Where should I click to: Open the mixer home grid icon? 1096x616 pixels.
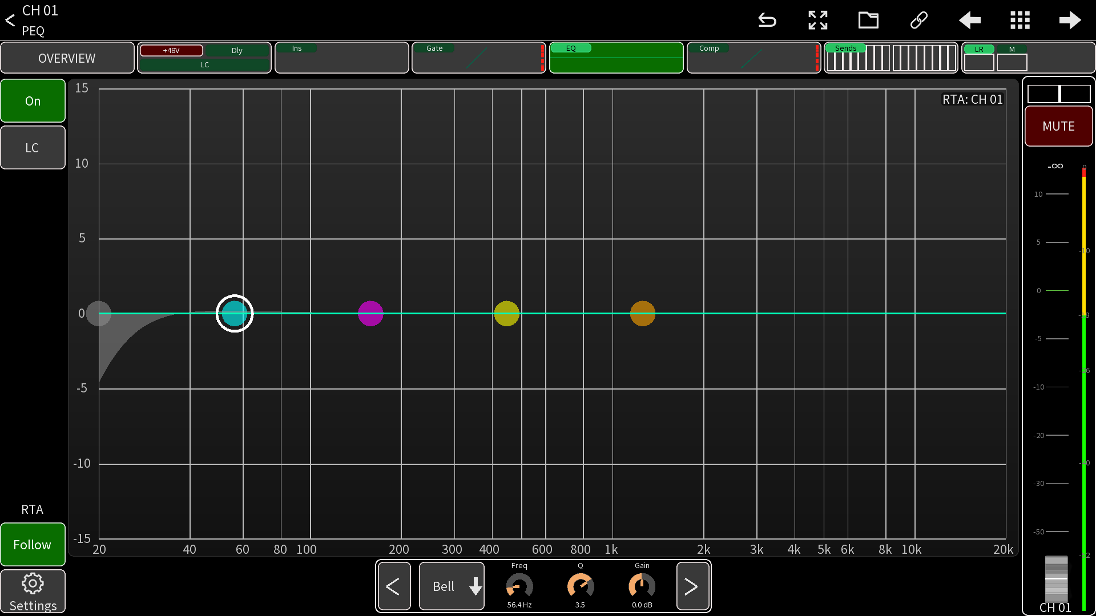tap(1020, 20)
